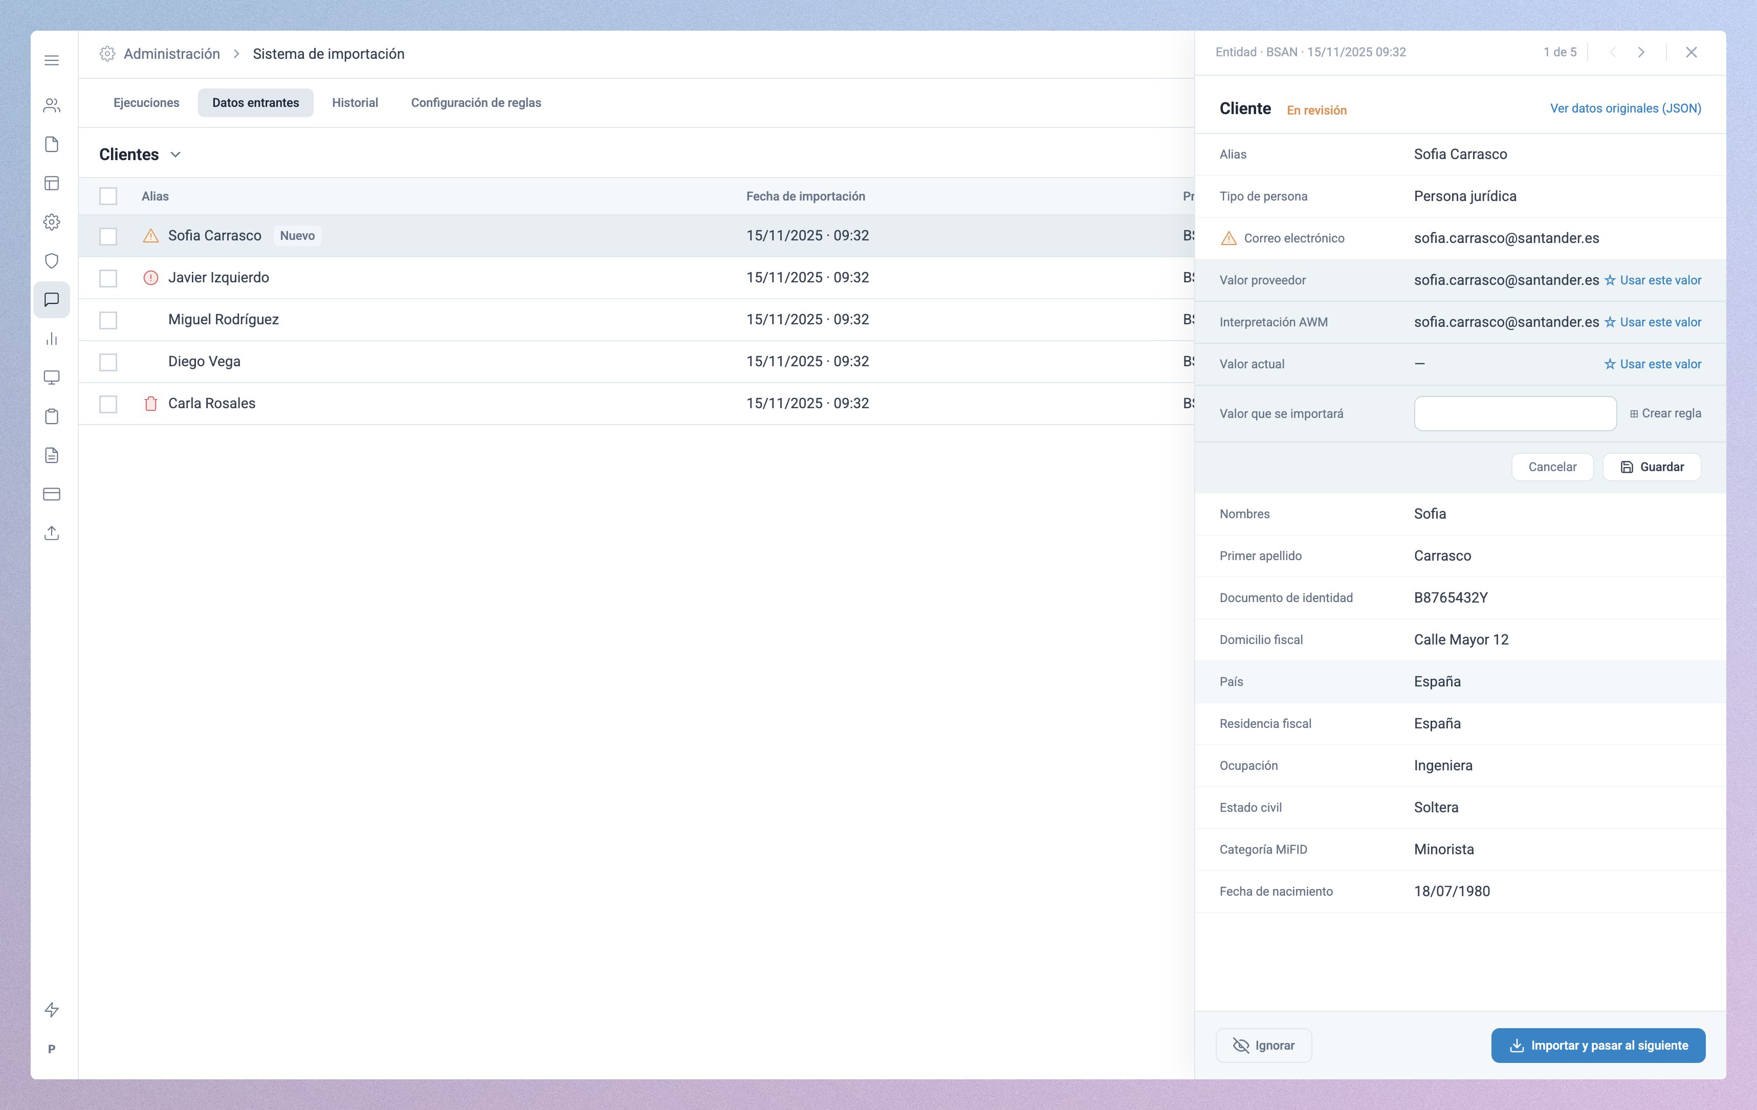Viewport: 1757px width, 1110px height.
Task: Open the clipboard sidebar icon
Action: click(52, 416)
